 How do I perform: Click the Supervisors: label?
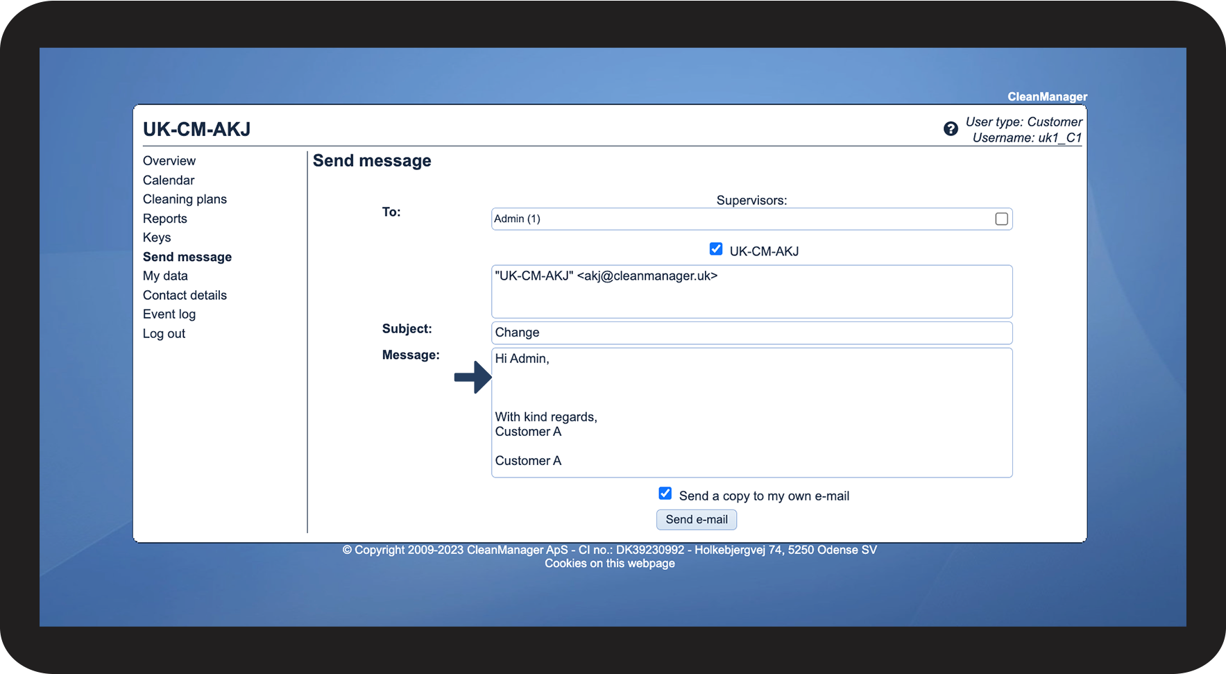pos(751,200)
